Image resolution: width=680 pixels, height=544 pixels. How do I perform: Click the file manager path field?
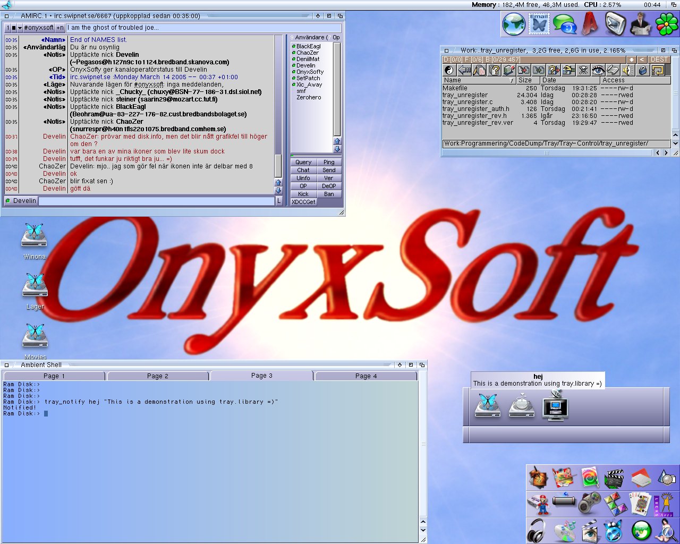tap(556, 143)
